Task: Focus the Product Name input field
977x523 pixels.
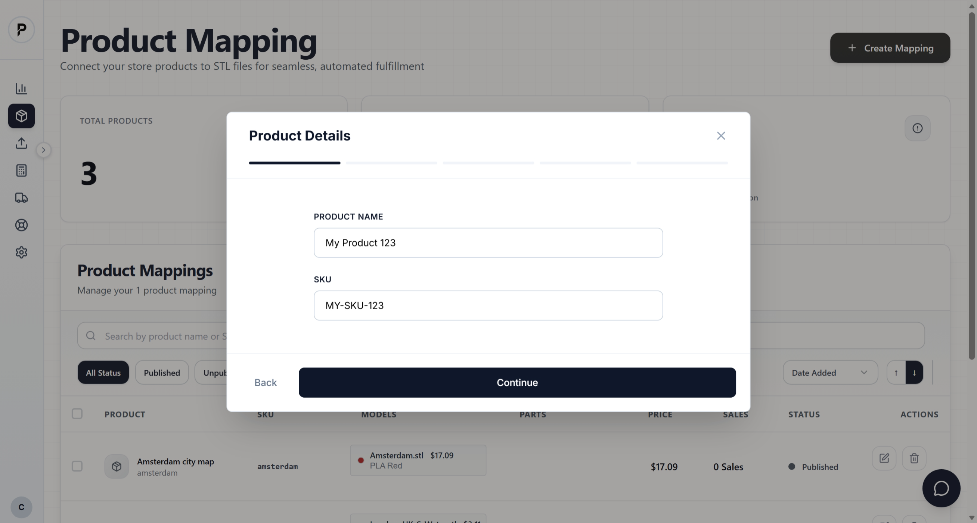Action: pyautogui.click(x=488, y=243)
